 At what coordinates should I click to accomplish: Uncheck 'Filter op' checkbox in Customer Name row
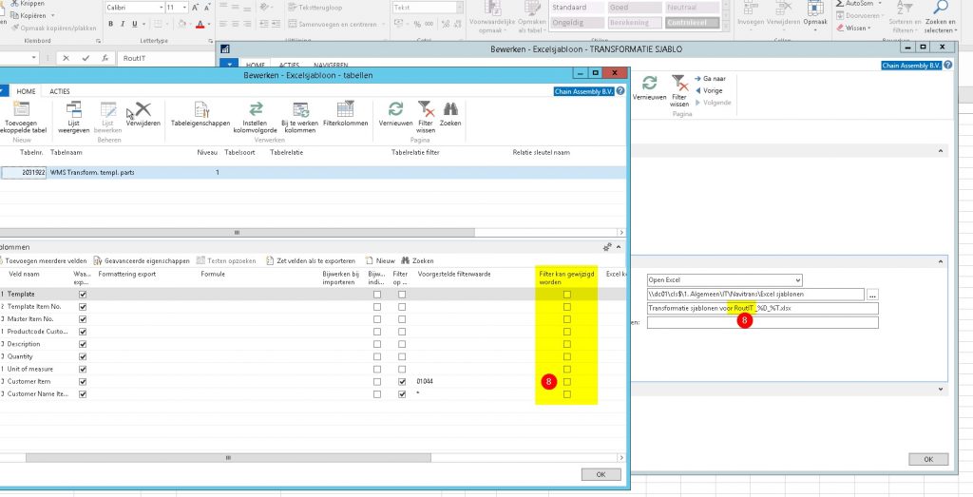click(x=402, y=394)
